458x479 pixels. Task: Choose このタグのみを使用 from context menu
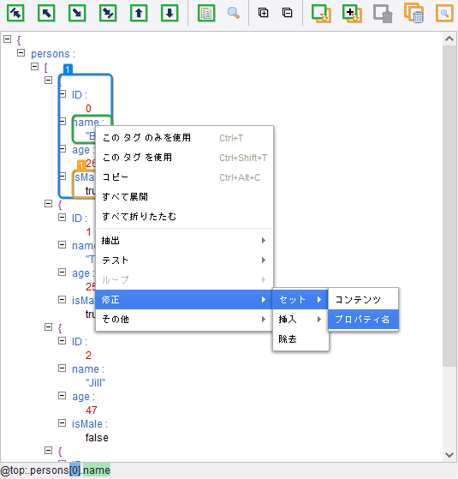[x=184, y=138]
